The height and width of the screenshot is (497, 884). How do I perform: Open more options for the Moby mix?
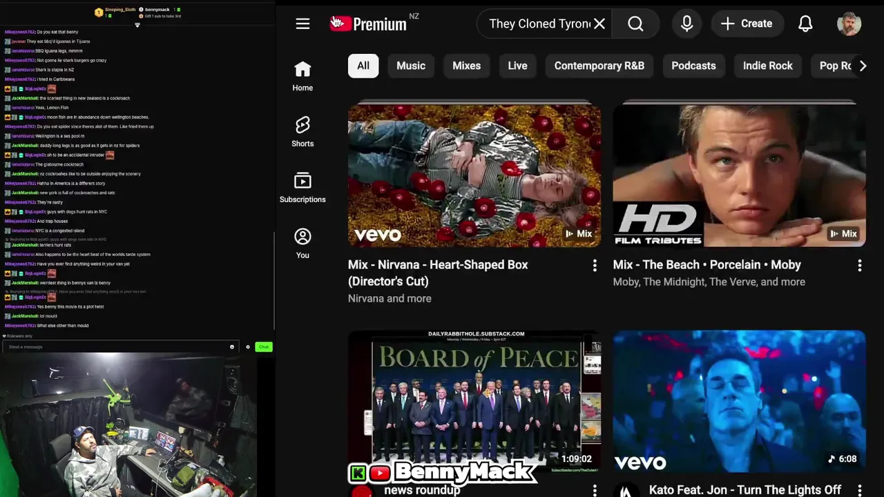(860, 266)
